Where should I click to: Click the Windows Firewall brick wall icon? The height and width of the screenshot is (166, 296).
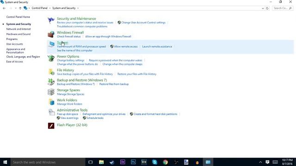[51, 34]
